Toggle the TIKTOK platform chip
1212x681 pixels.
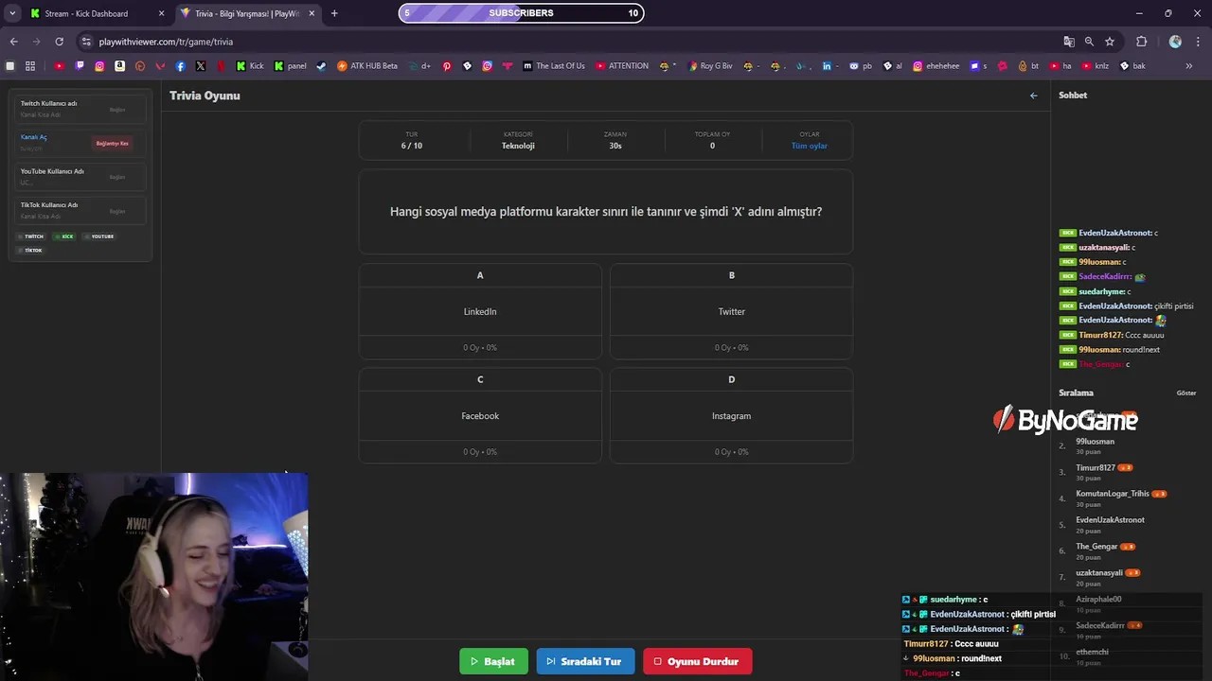[x=30, y=251]
